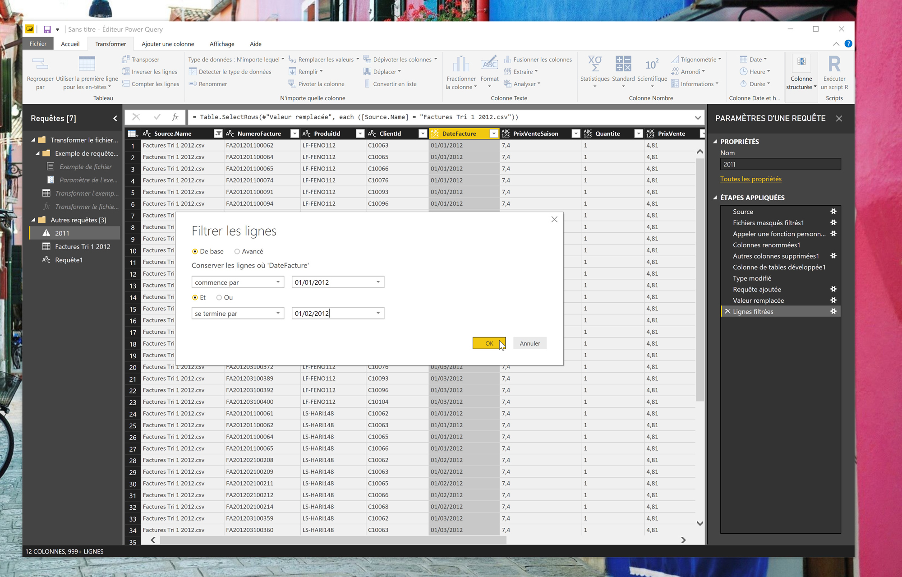Image resolution: width=902 pixels, height=577 pixels.
Task: Switch to the Transformer tab
Action: tap(110, 44)
